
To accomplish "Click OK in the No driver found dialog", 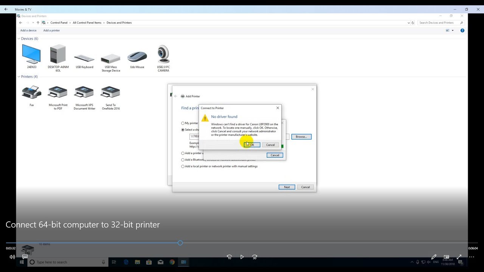I will pyautogui.click(x=252, y=145).
